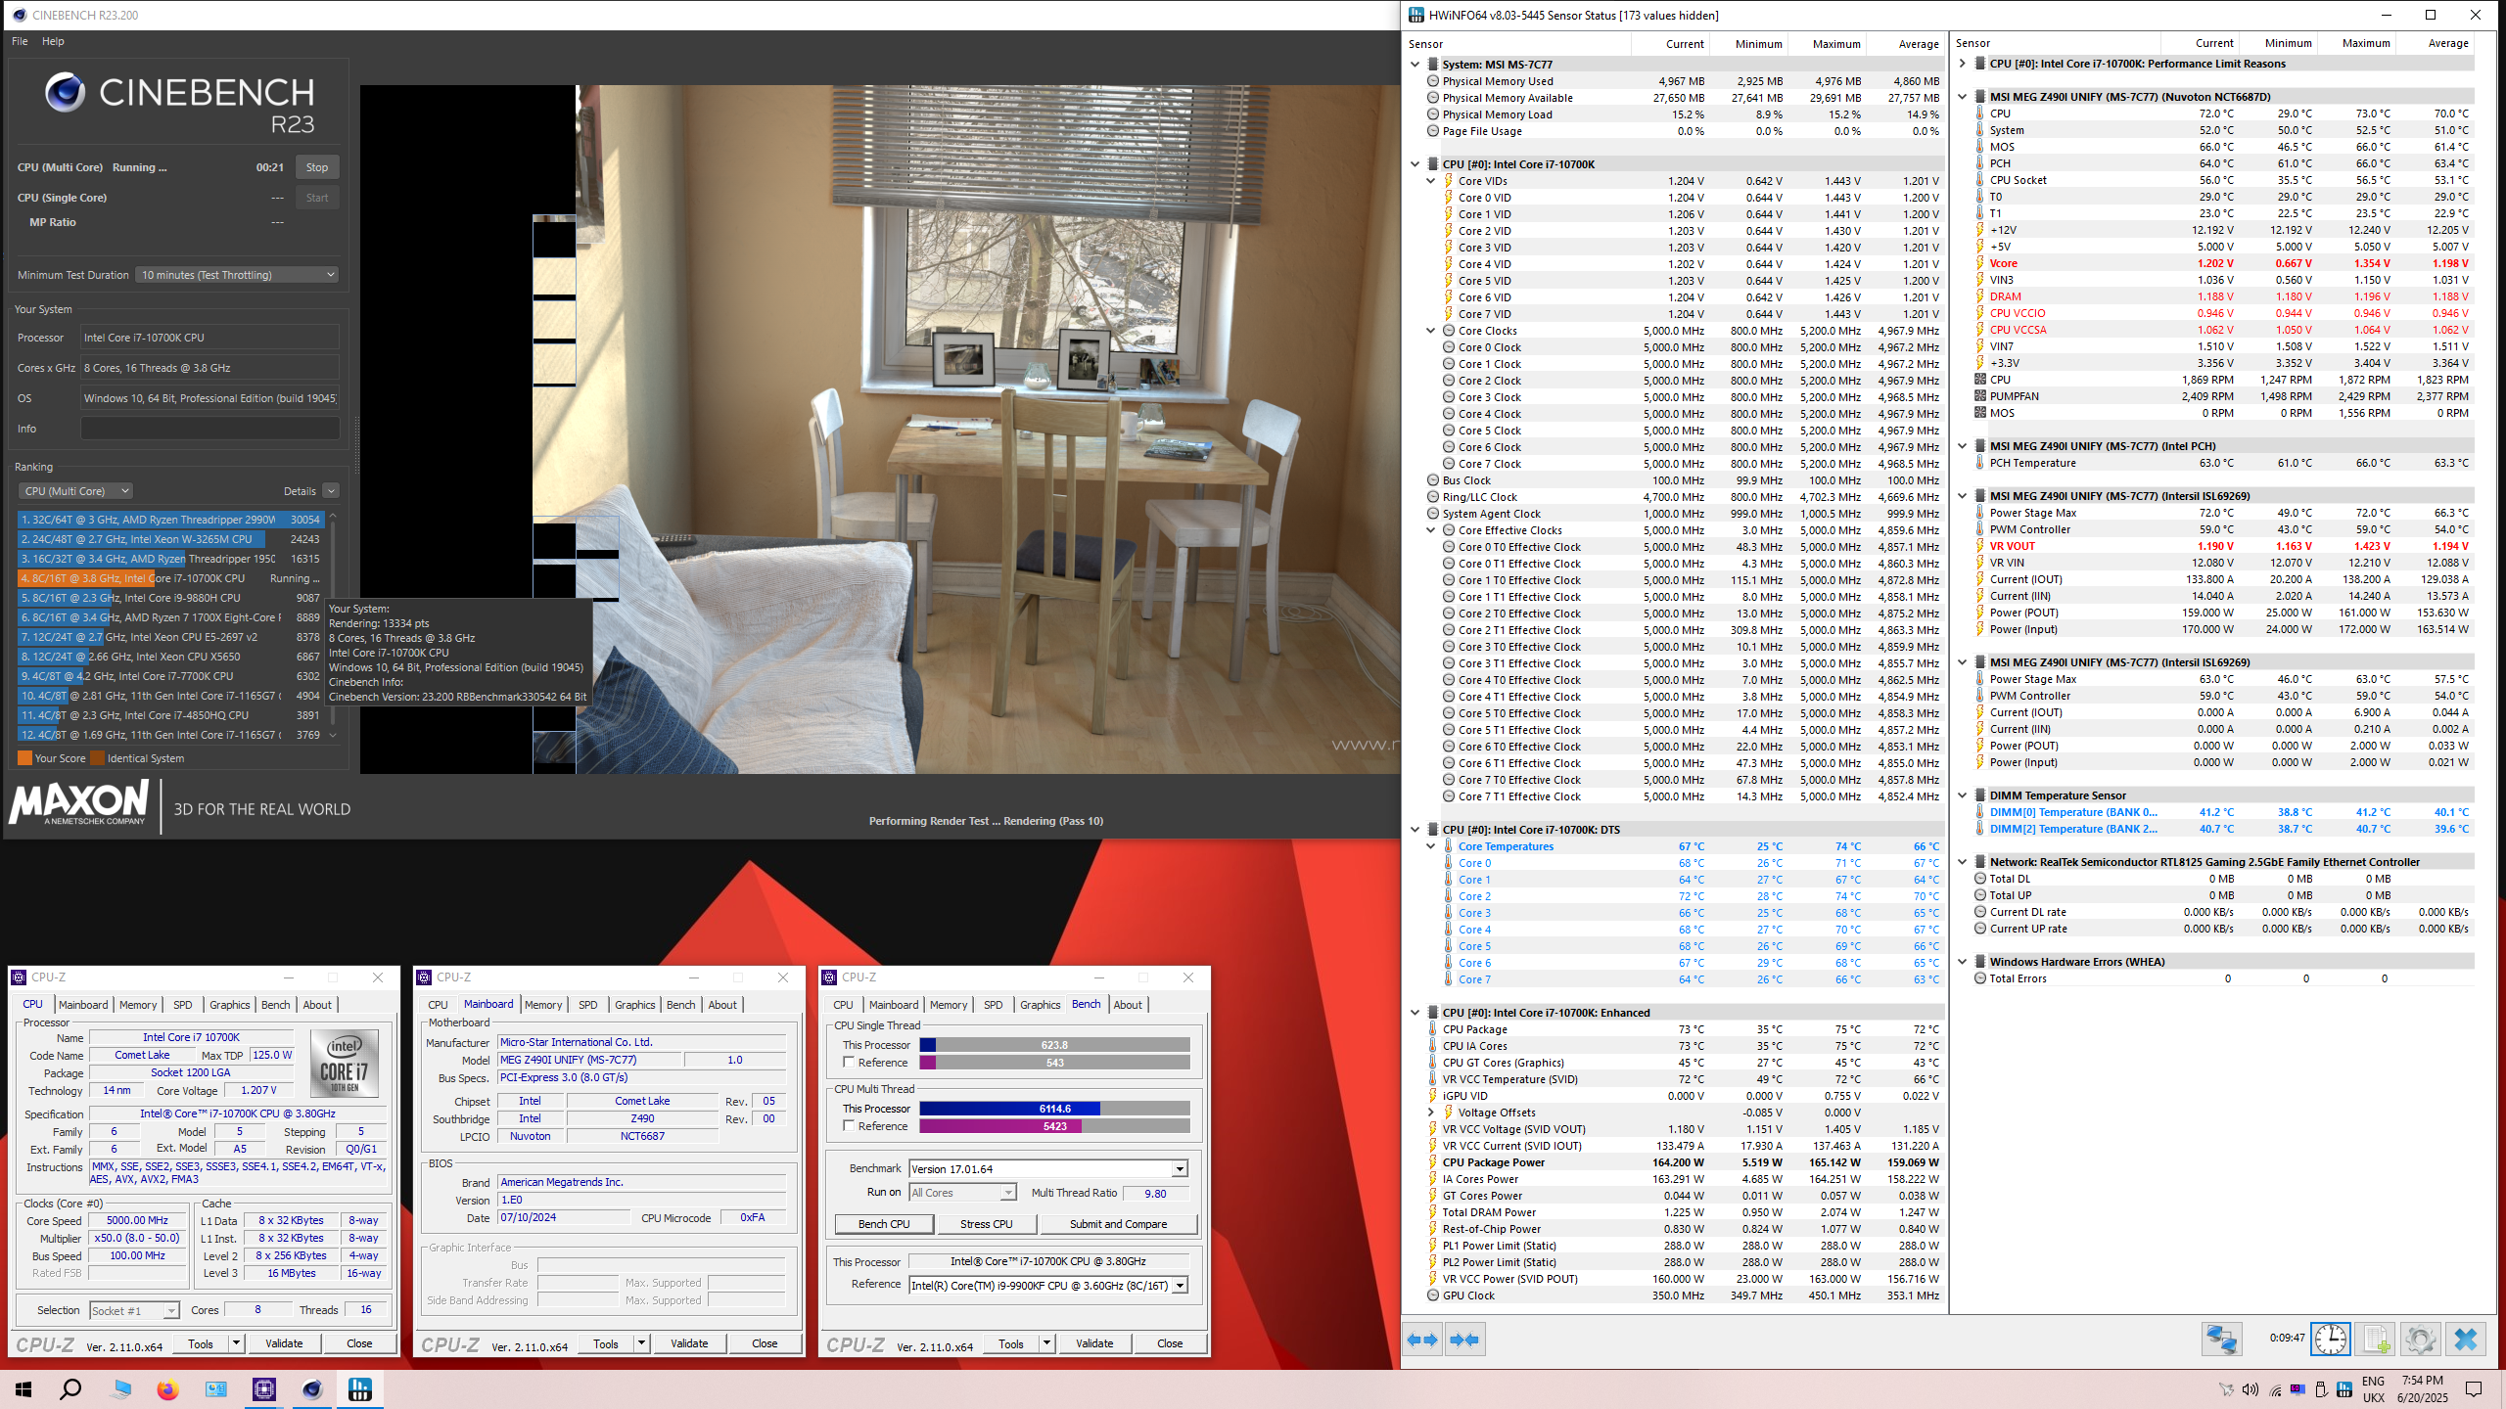Click Stress CPU button
The height and width of the screenshot is (1409, 2506).
[x=986, y=1224]
